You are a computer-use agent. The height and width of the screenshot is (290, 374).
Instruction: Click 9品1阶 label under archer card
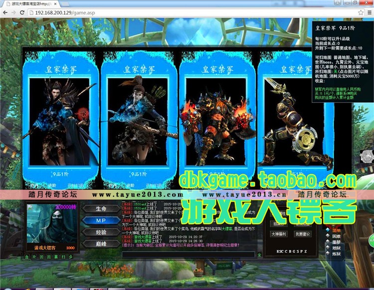pos(139,174)
